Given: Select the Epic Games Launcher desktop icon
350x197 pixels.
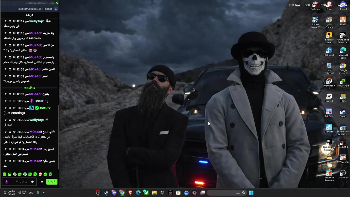Looking at the screenshot, I should (x=329, y=145).
